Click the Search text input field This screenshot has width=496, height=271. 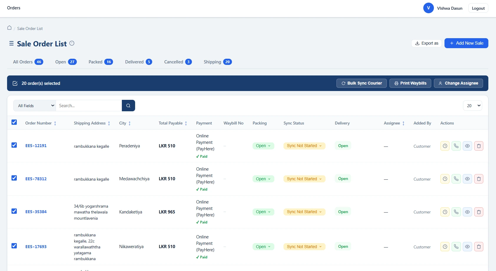tap(89, 106)
